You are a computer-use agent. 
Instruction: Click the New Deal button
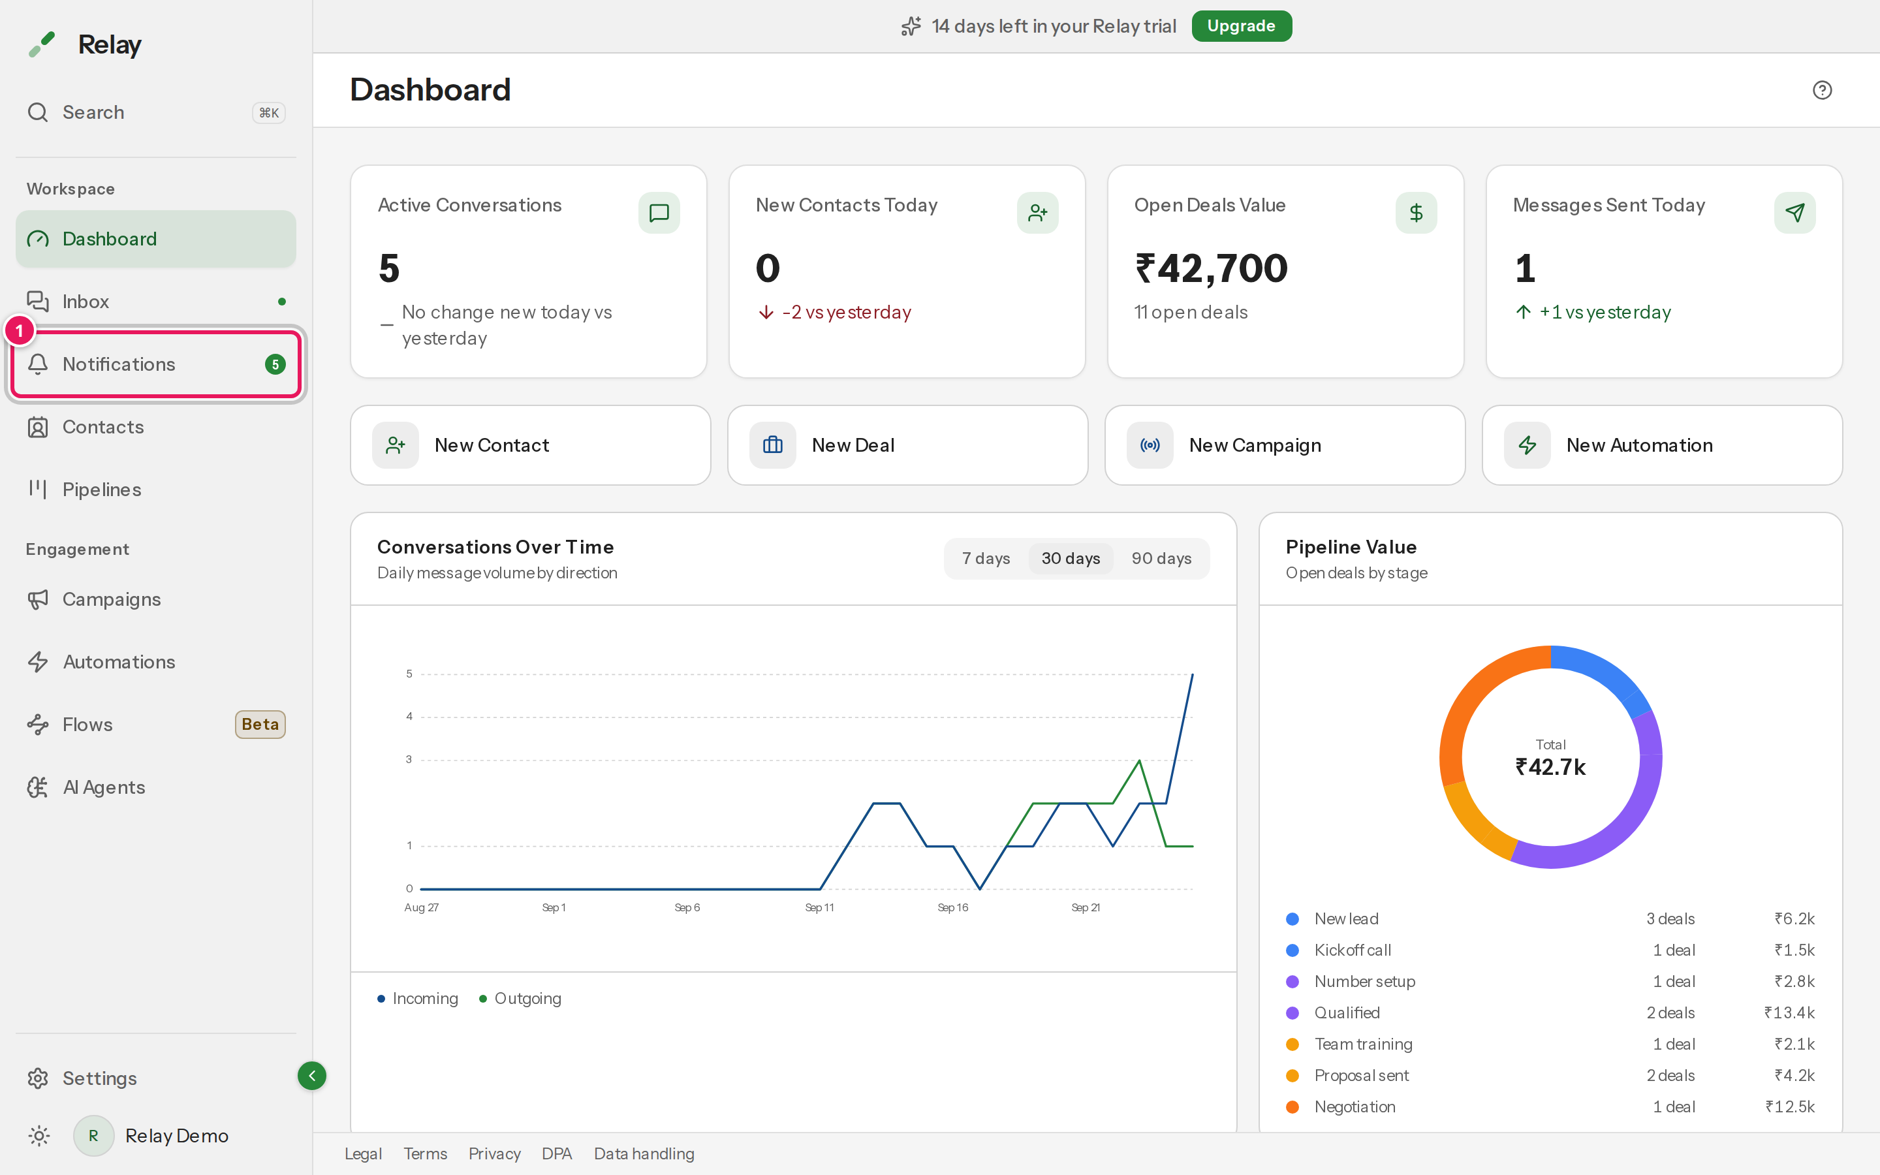[907, 445]
